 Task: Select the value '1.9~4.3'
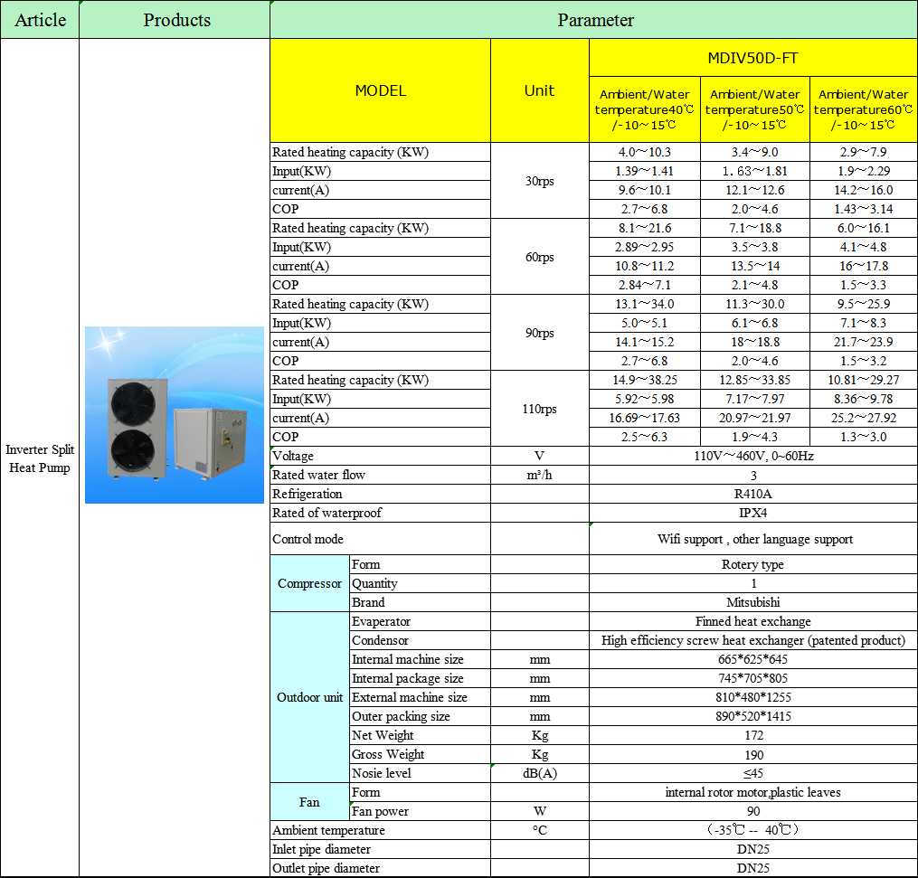[x=754, y=437]
